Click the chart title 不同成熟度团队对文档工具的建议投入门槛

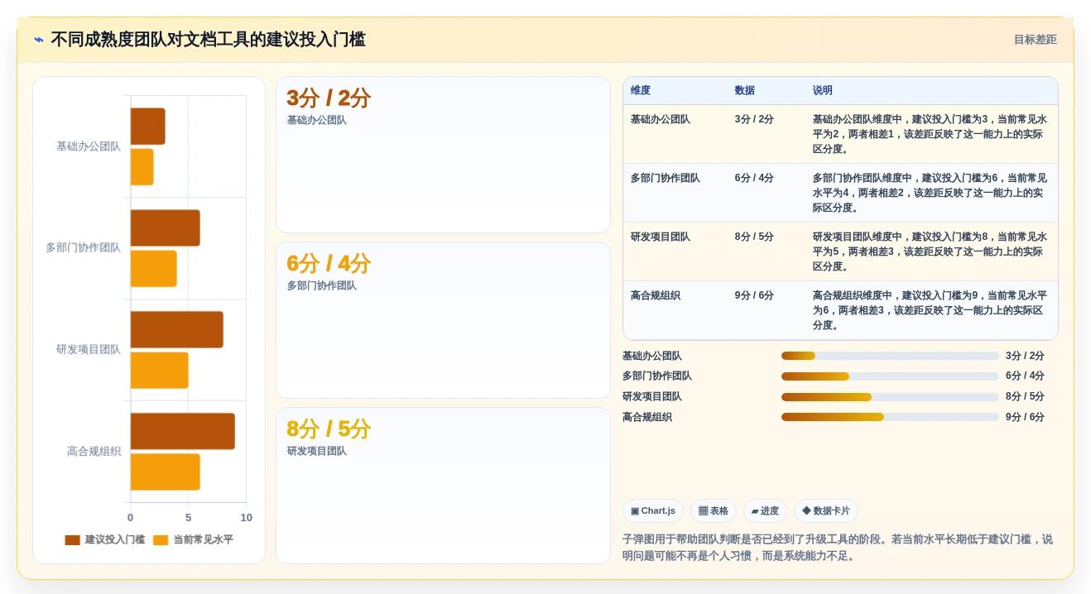click(x=208, y=40)
